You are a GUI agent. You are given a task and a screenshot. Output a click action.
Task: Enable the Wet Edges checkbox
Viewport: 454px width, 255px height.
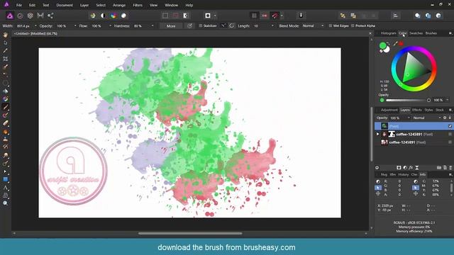pos(331,25)
